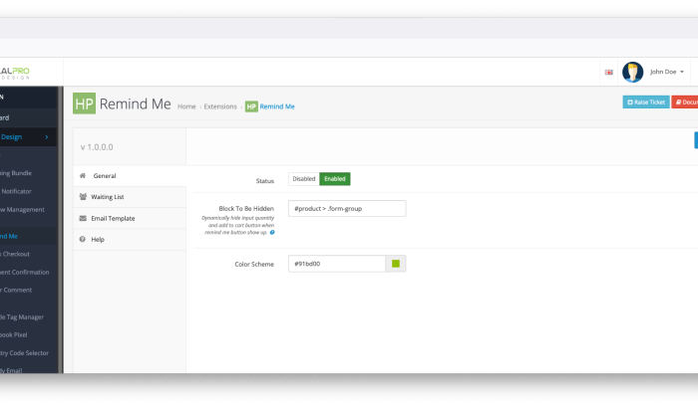This screenshot has width=698, height=408.
Task: Open Notificator in the sidebar
Action: click(x=28, y=191)
